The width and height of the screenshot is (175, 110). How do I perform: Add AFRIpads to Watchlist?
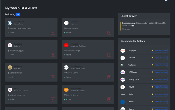(x=159, y=72)
